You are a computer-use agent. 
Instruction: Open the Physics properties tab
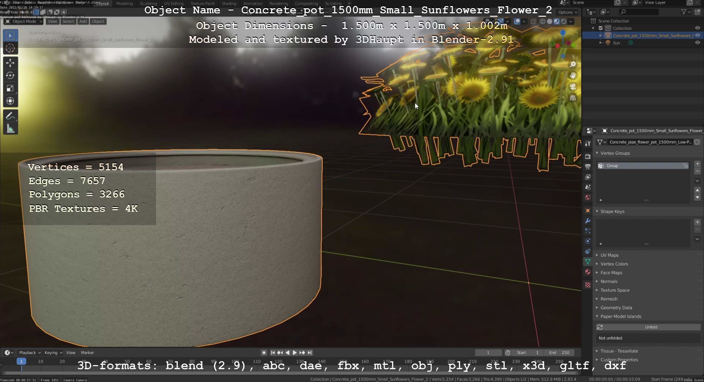click(x=588, y=241)
